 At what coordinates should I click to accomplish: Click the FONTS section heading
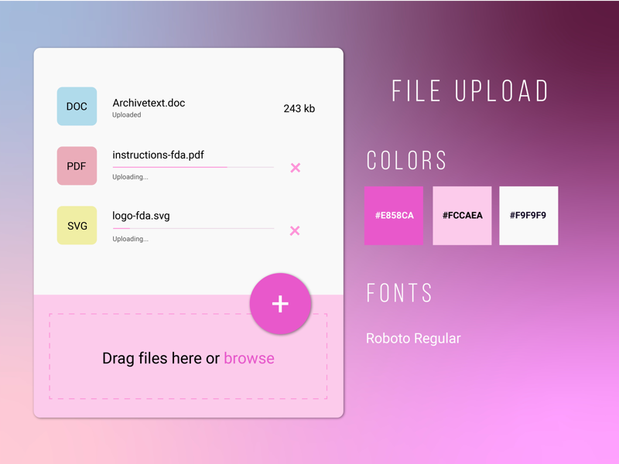coord(399,292)
